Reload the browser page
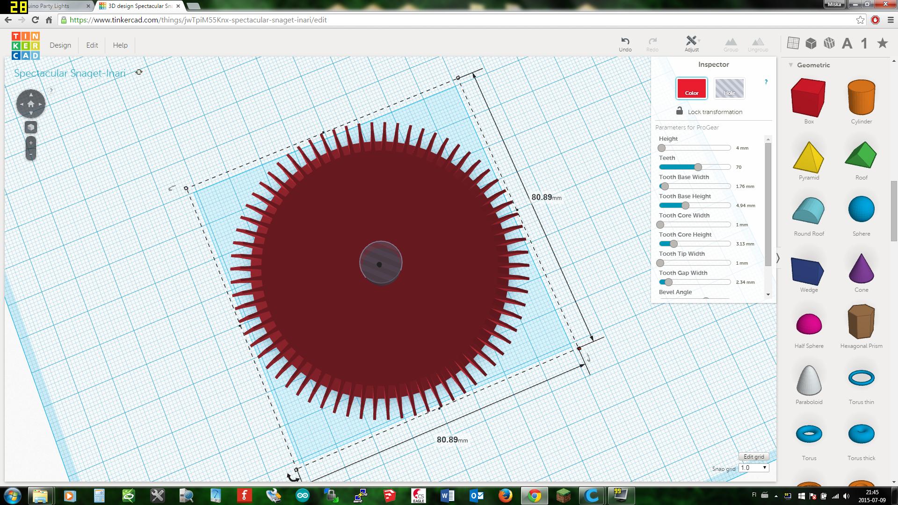 [x=35, y=20]
